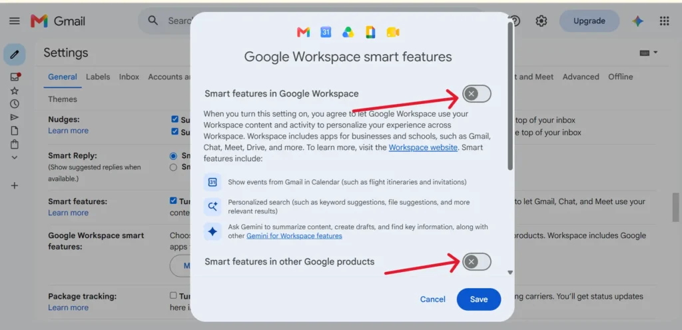Open the Gemini sparkle icon
The width and height of the screenshot is (682, 330).
tap(637, 21)
